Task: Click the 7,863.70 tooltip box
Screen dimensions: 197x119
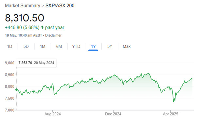Action: click(x=36, y=63)
